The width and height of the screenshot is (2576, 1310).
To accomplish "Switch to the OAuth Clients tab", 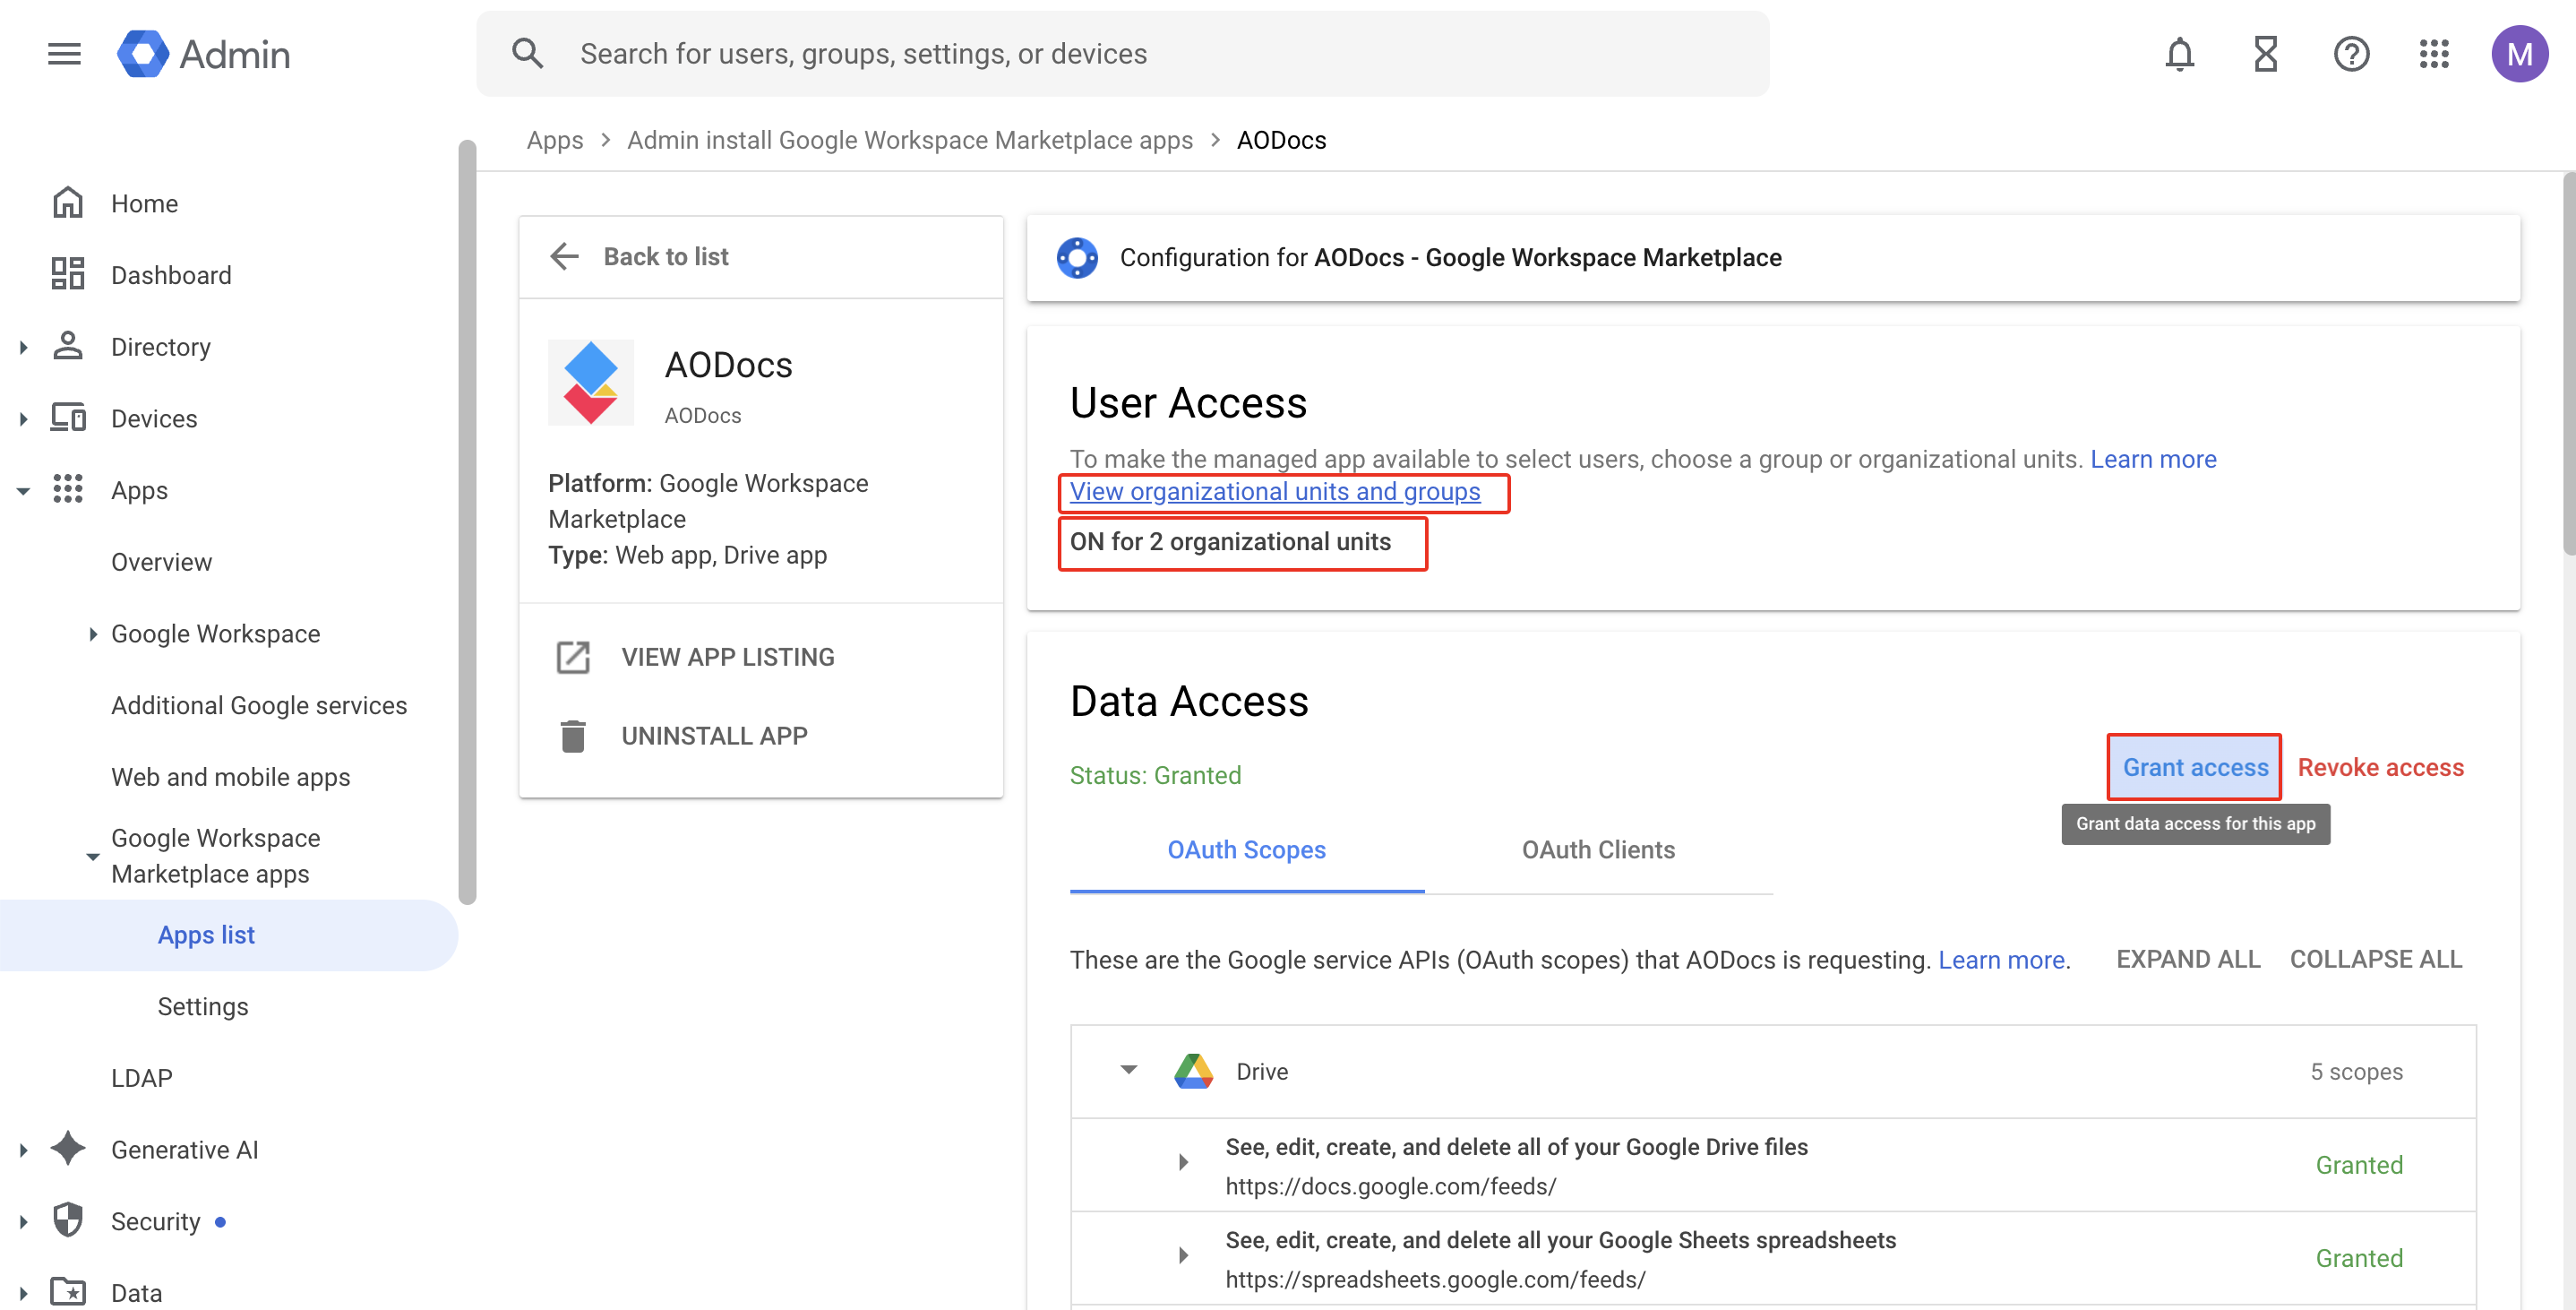I will tap(1598, 849).
